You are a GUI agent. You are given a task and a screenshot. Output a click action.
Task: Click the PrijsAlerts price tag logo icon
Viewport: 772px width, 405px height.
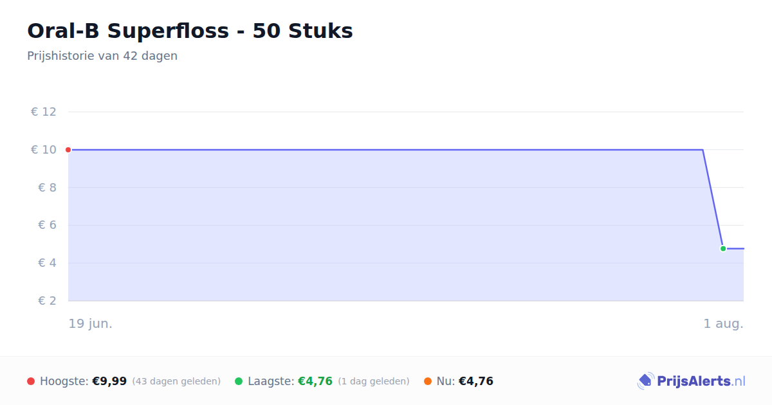point(645,381)
